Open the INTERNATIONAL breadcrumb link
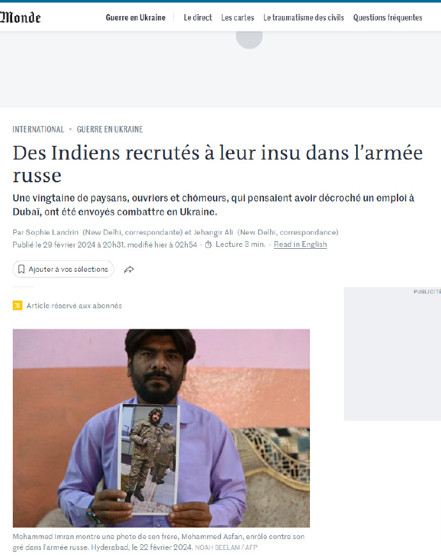 [x=38, y=129]
